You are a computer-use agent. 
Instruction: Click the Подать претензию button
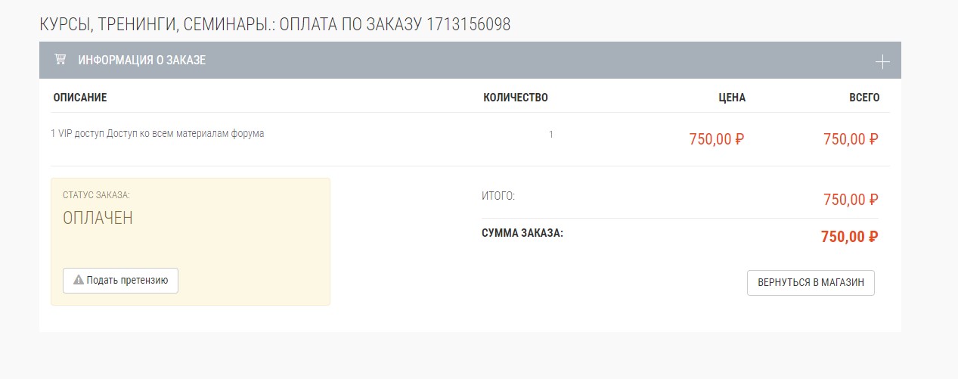coord(120,280)
